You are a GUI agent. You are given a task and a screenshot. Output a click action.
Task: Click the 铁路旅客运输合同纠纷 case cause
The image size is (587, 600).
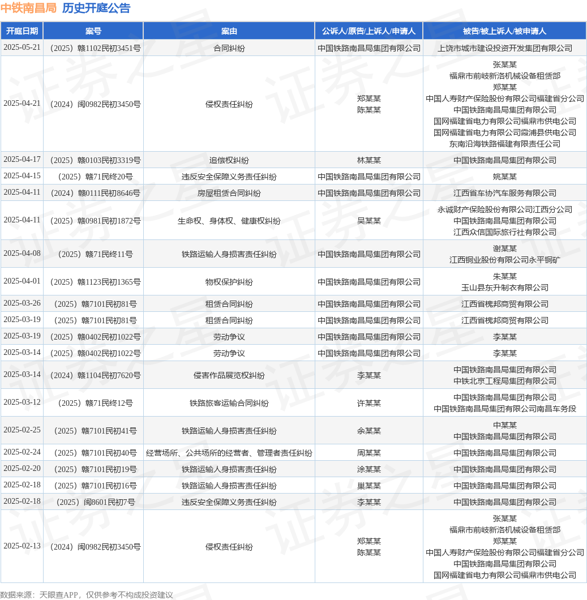coord(229,403)
